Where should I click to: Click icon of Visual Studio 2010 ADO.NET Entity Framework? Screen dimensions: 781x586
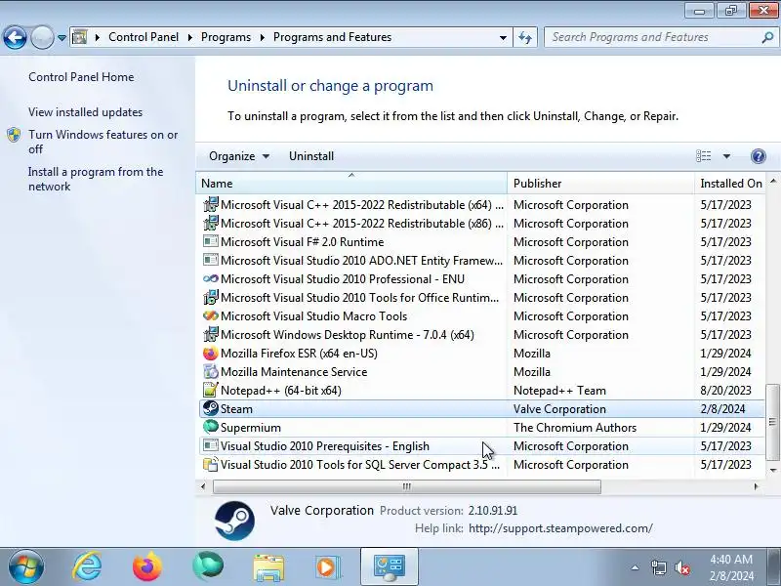click(211, 260)
